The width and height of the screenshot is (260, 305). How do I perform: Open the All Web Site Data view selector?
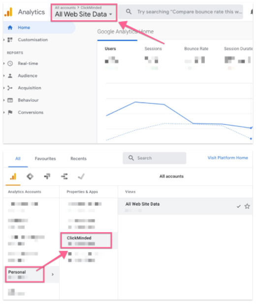[x=84, y=14]
